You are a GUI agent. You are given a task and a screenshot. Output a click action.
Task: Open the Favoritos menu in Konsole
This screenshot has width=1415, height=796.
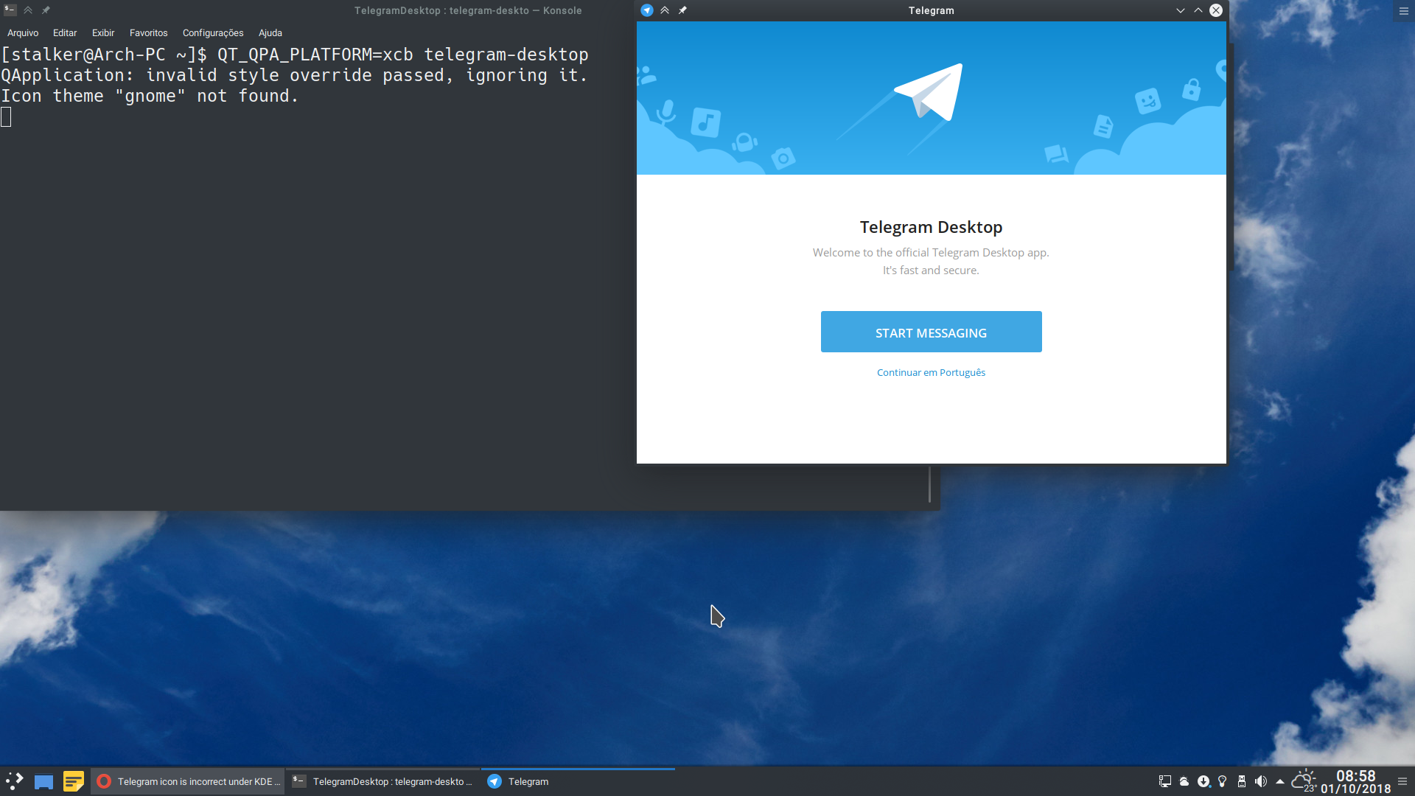point(148,32)
